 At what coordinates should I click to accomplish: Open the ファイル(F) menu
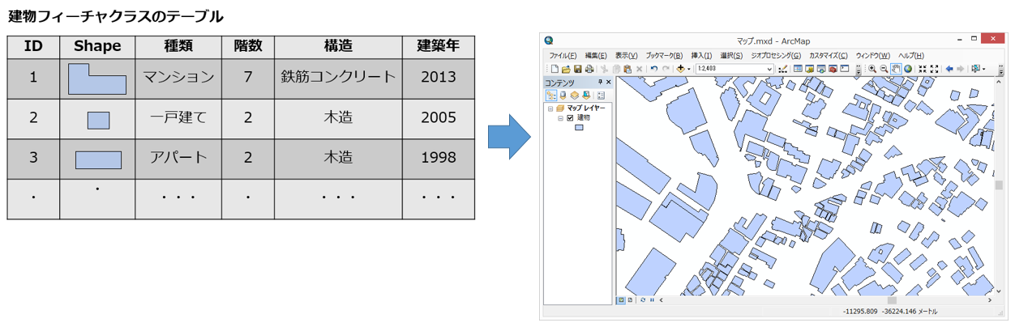pos(563,55)
